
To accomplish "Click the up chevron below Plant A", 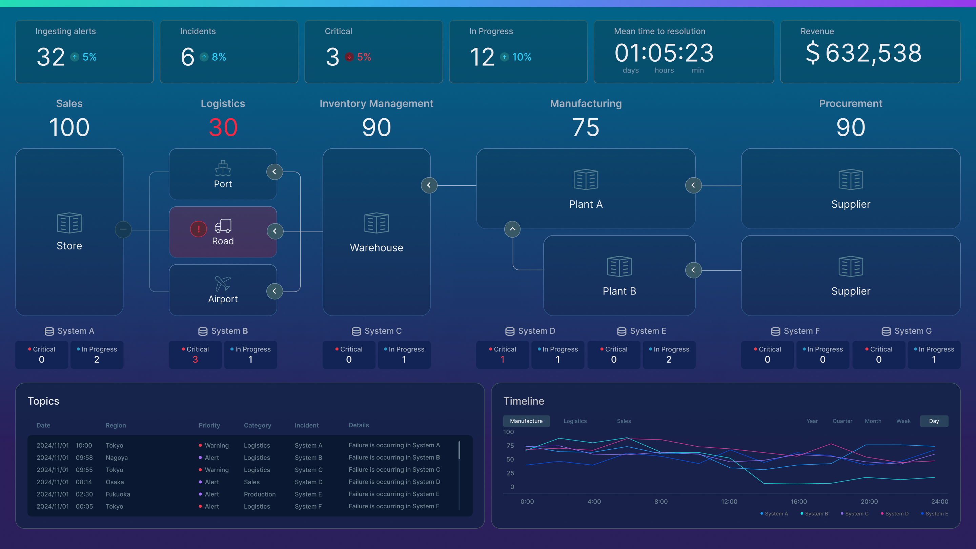I will point(512,229).
